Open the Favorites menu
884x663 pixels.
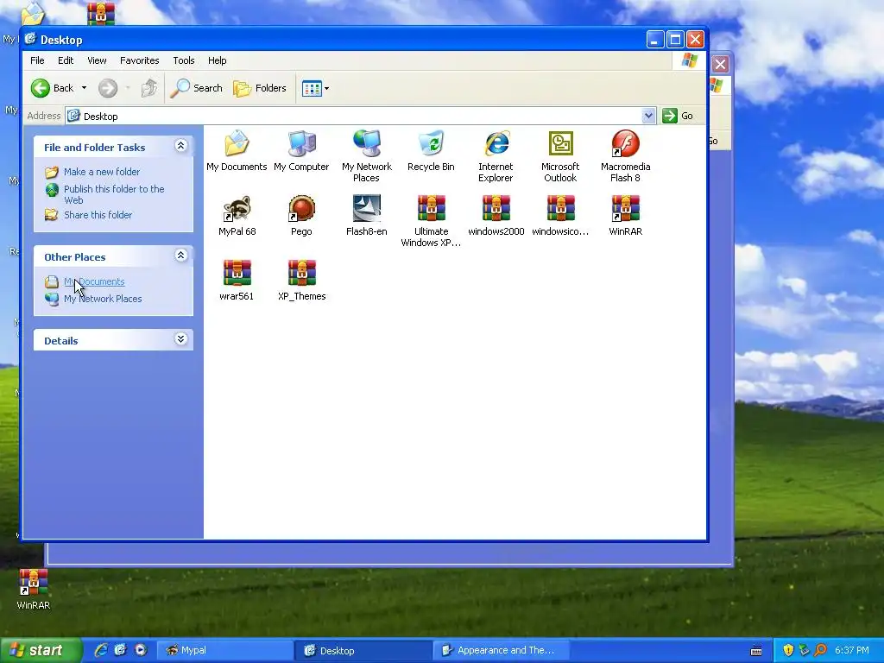pyautogui.click(x=139, y=60)
